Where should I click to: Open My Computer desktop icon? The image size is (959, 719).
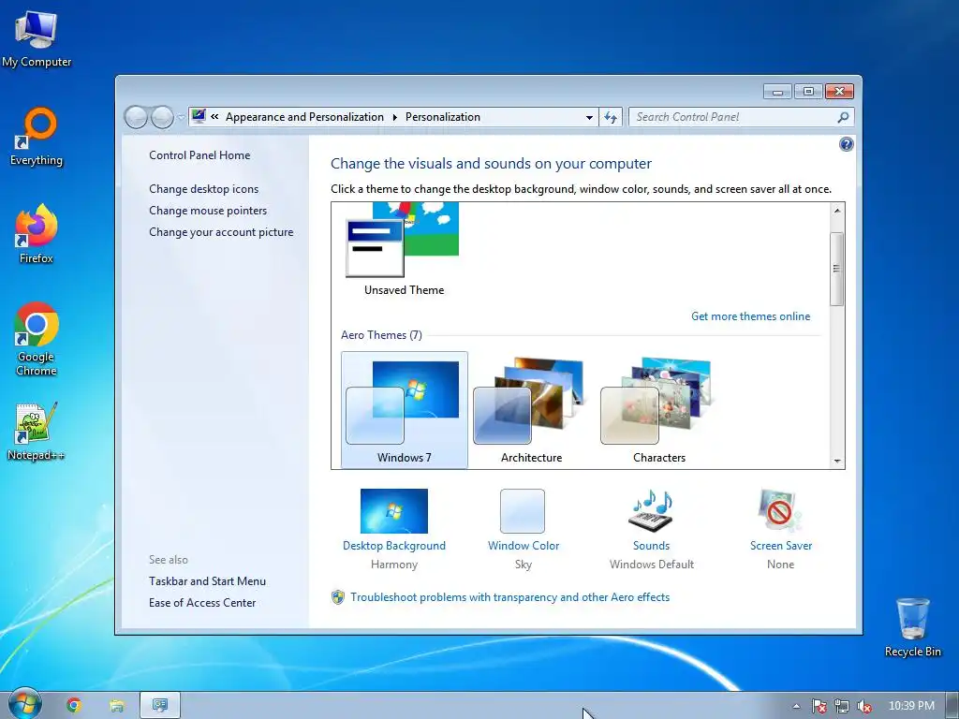(x=37, y=38)
